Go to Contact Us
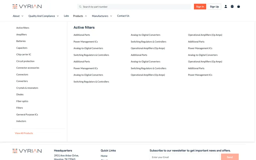 click(123, 16)
